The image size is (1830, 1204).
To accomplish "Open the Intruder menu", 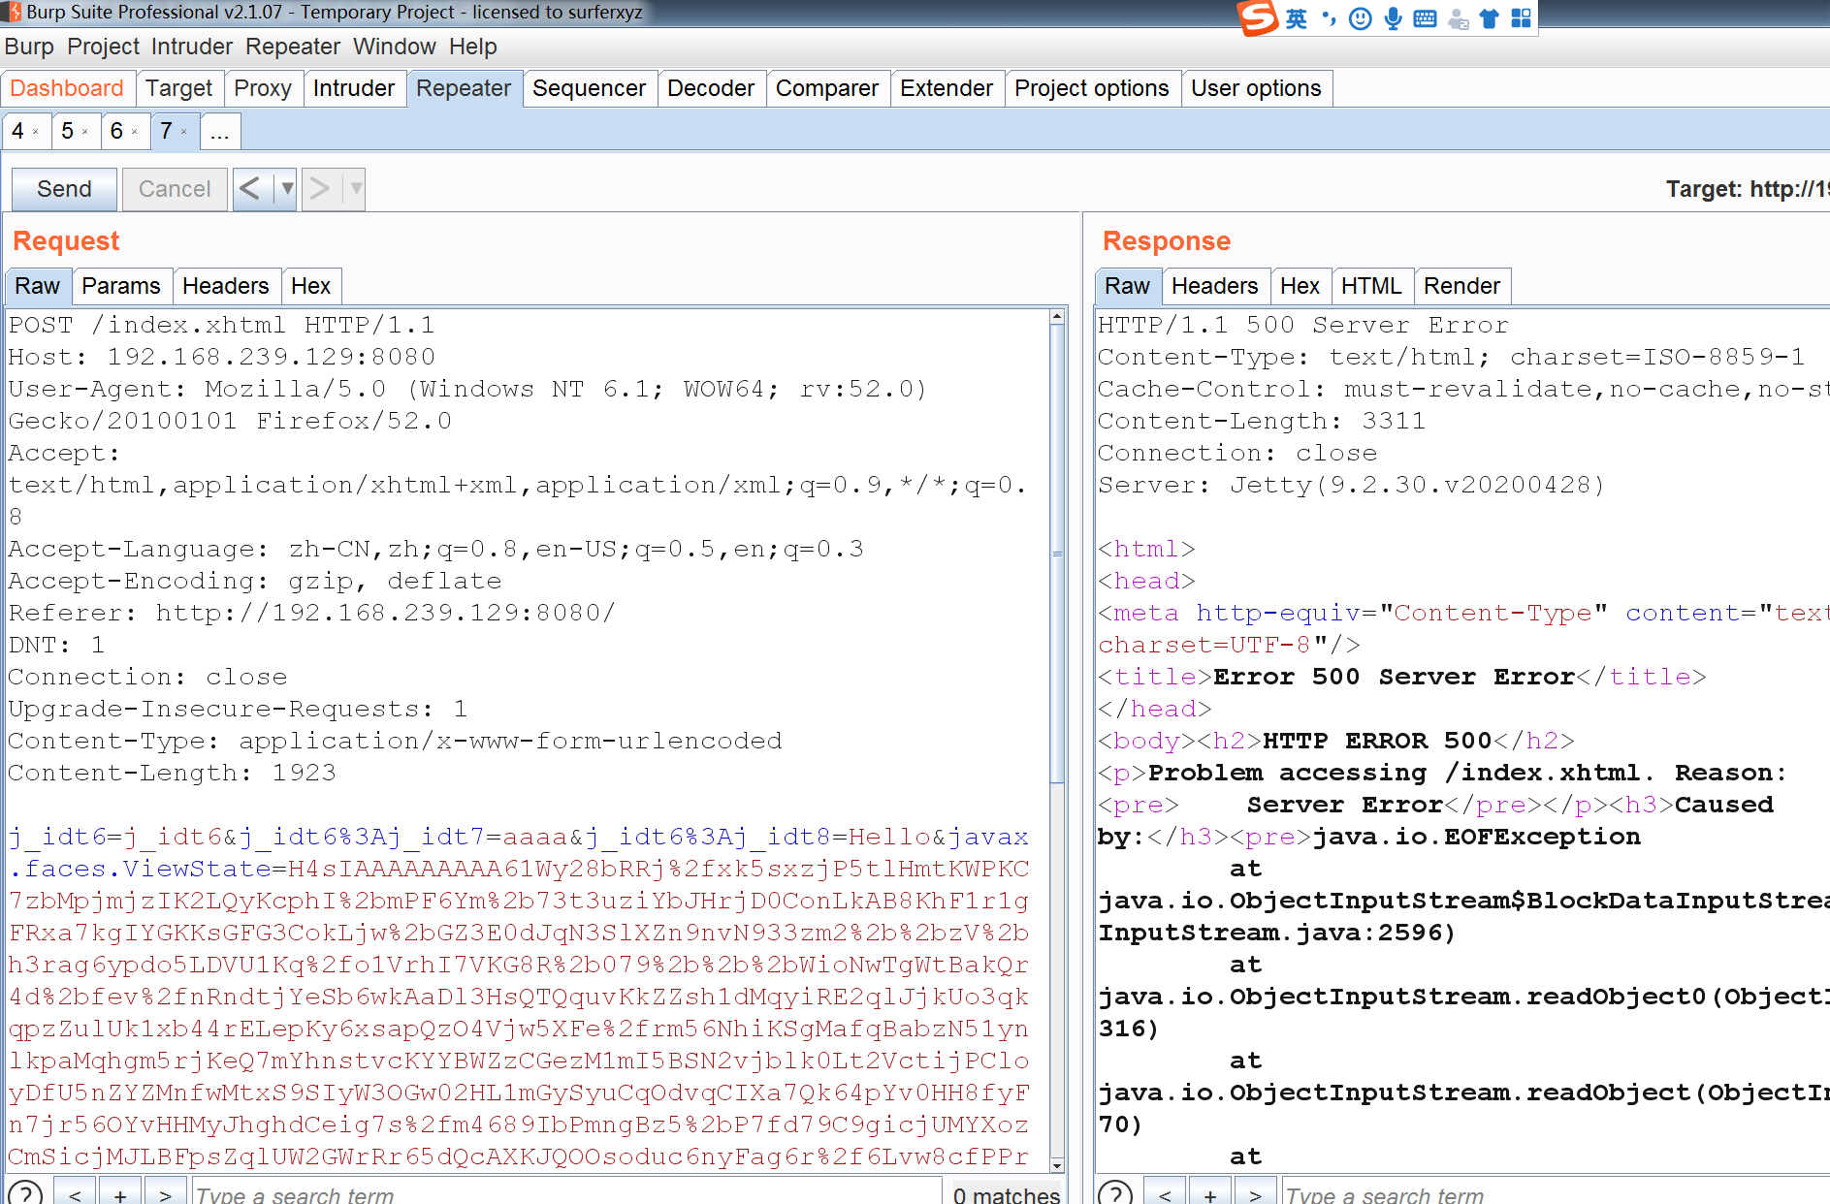I will (x=192, y=47).
